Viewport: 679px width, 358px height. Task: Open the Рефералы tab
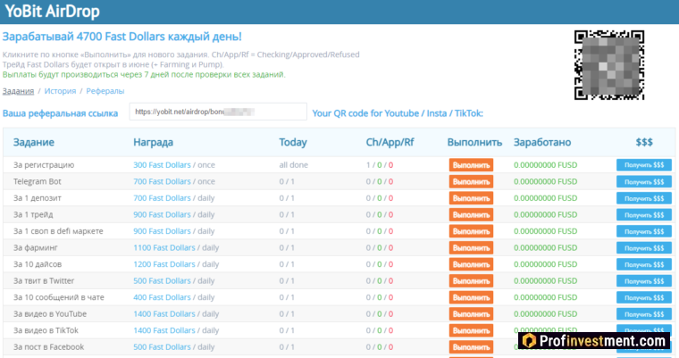(105, 91)
